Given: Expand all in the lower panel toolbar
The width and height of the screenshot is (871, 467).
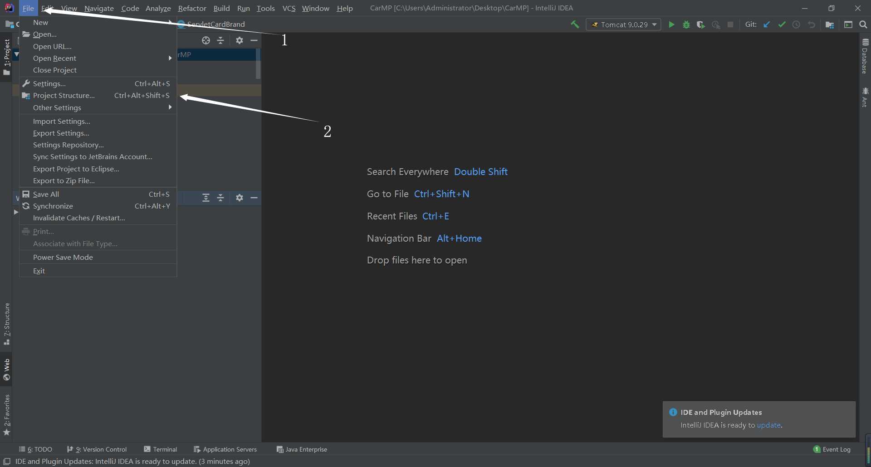Looking at the screenshot, I should (206, 198).
